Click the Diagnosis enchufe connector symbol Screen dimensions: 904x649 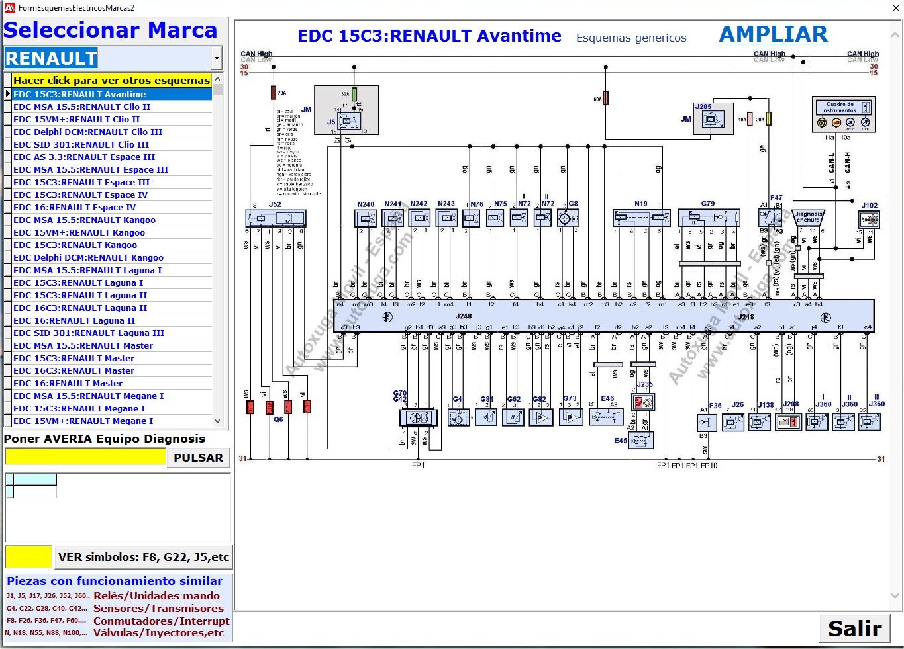click(809, 218)
